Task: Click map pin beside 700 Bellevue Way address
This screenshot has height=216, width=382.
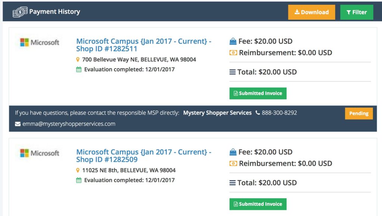Action: 78,60
